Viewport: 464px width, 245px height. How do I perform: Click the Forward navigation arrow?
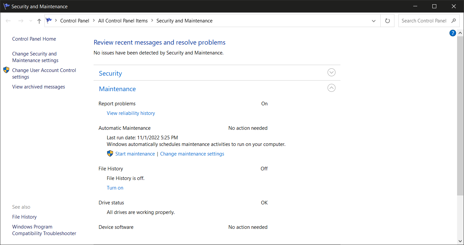pos(21,21)
